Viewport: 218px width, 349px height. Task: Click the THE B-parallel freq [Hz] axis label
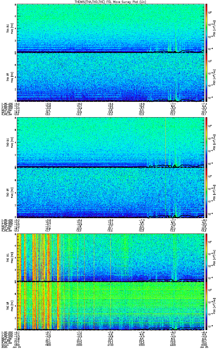[12, 306]
